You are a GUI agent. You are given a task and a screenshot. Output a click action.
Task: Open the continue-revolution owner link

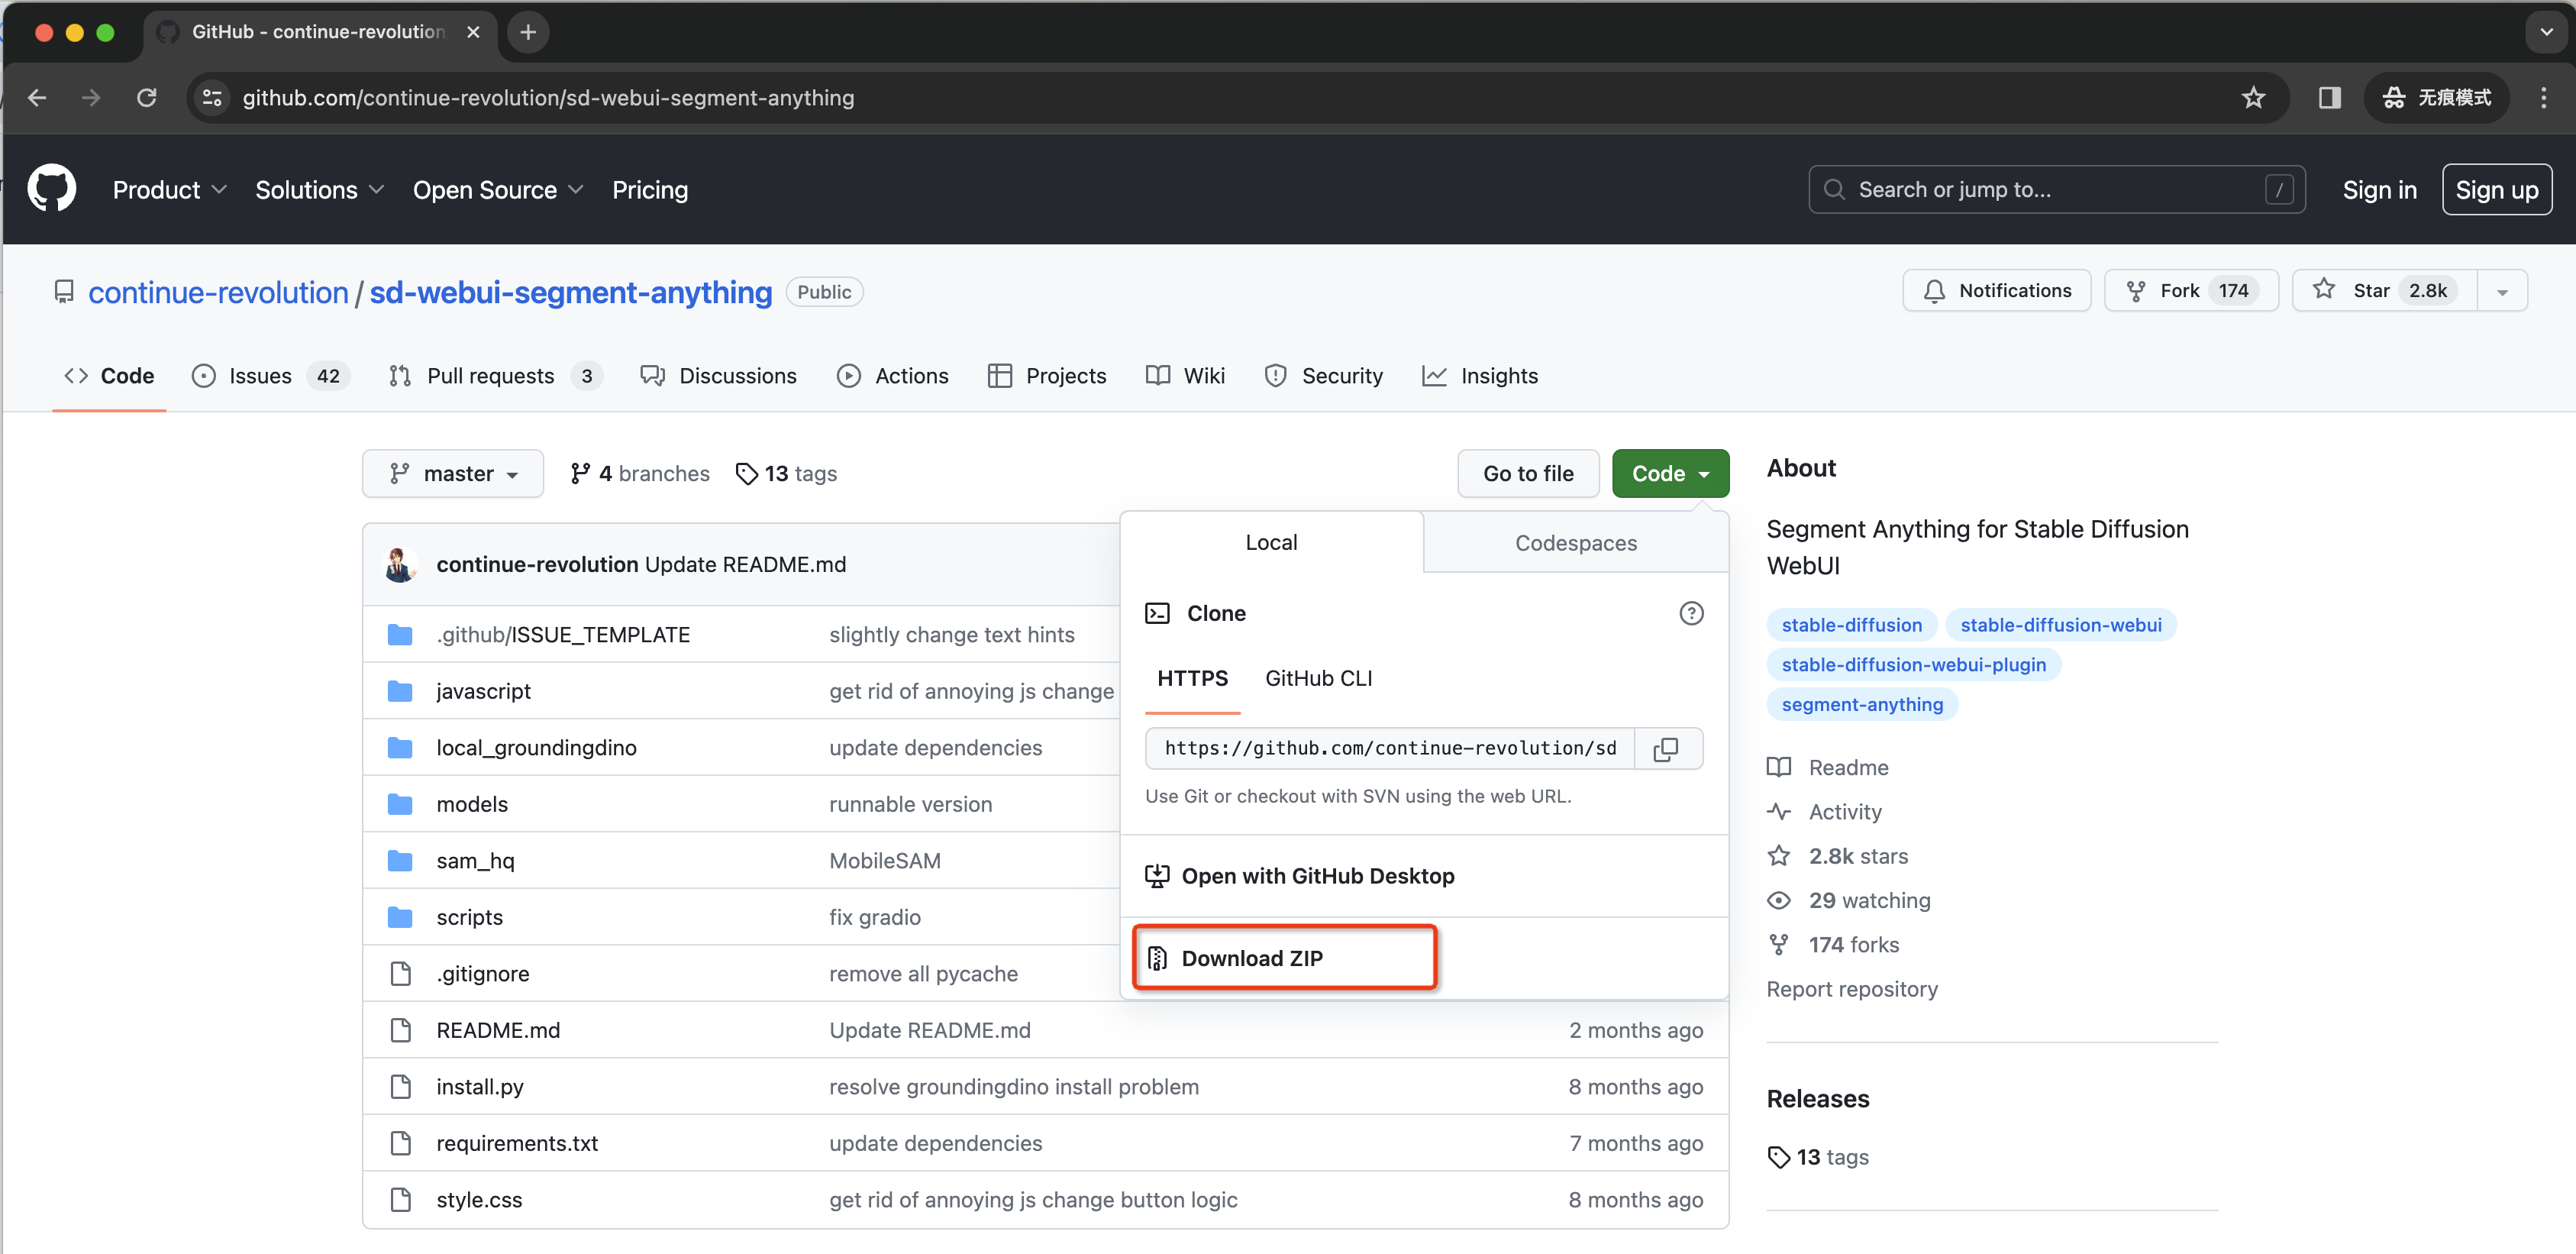point(218,292)
